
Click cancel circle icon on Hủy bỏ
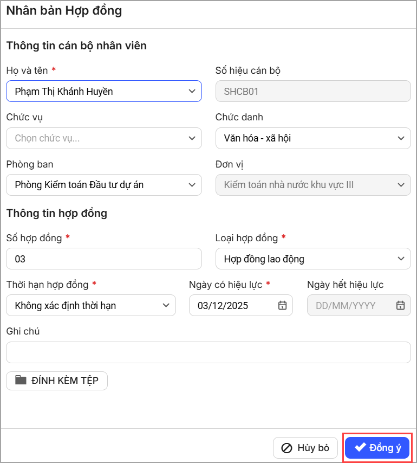[287, 448]
